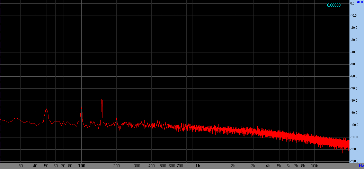
Task: Click the -40.0 level axis label
Action: [353, 52]
